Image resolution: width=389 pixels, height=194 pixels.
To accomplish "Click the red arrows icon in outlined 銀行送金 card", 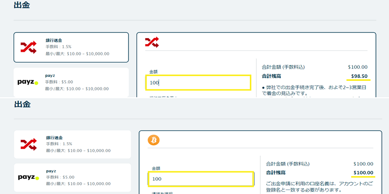I will pyautogui.click(x=29, y=47).
